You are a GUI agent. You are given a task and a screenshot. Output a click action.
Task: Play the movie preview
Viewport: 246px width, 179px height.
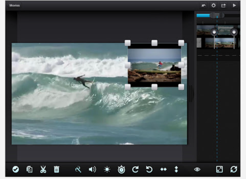[x=234, y=5]
